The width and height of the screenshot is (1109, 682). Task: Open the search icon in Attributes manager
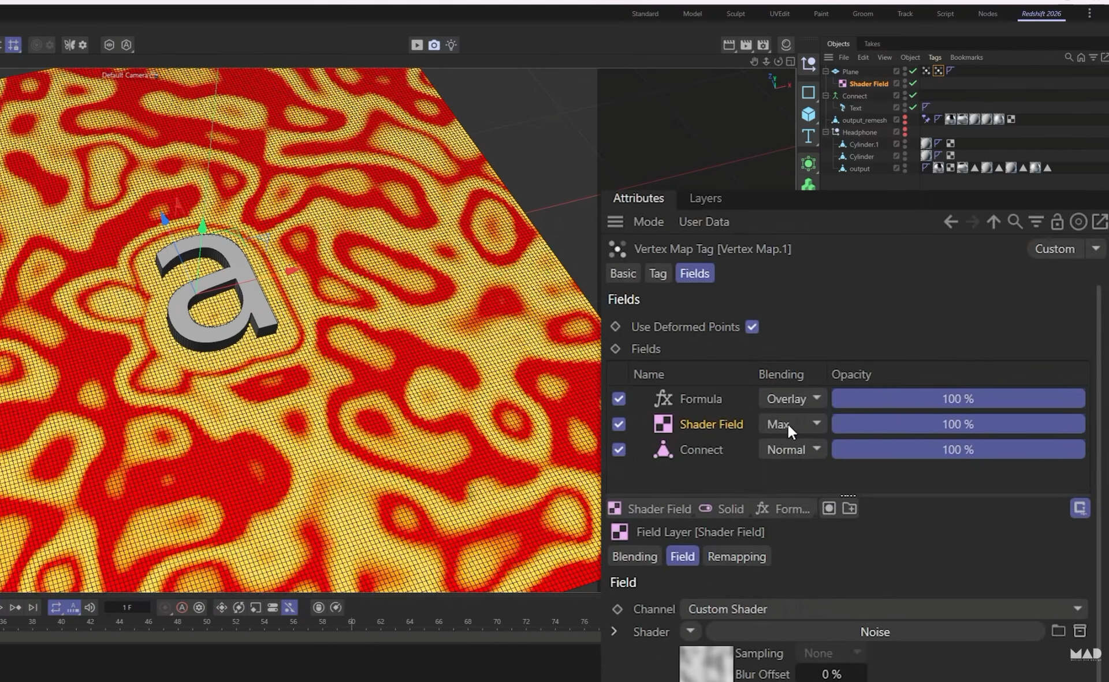click(x=1015, y=222)
